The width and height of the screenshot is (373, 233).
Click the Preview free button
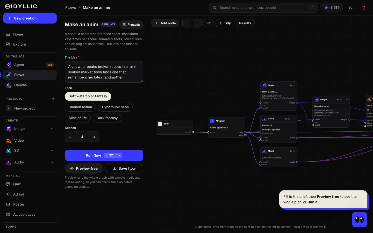[84, 168]
